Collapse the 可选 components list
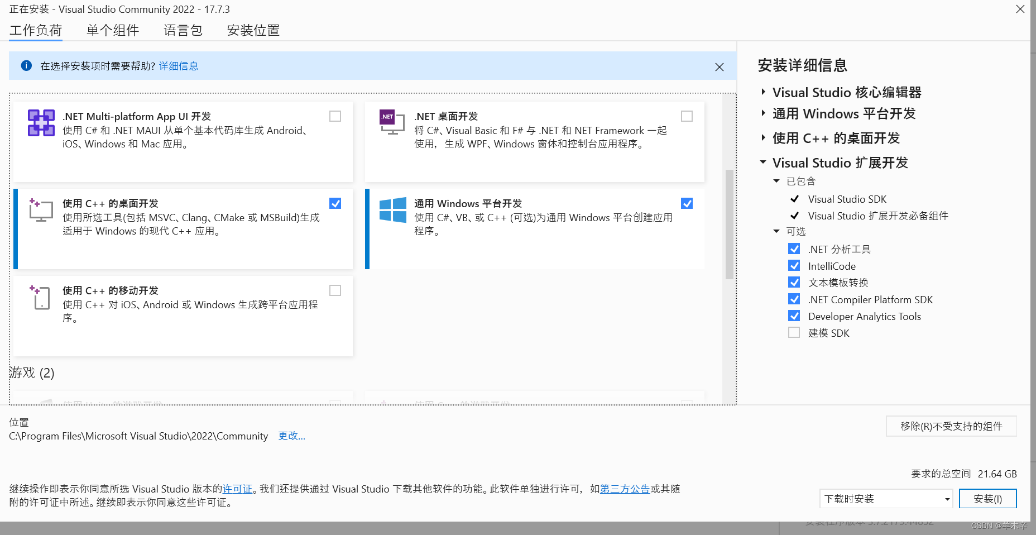 pyautogui.click(x=776, y=231)
